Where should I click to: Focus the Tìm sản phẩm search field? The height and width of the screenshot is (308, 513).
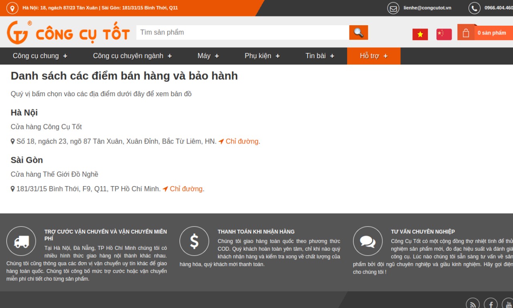tap(242, 32)
